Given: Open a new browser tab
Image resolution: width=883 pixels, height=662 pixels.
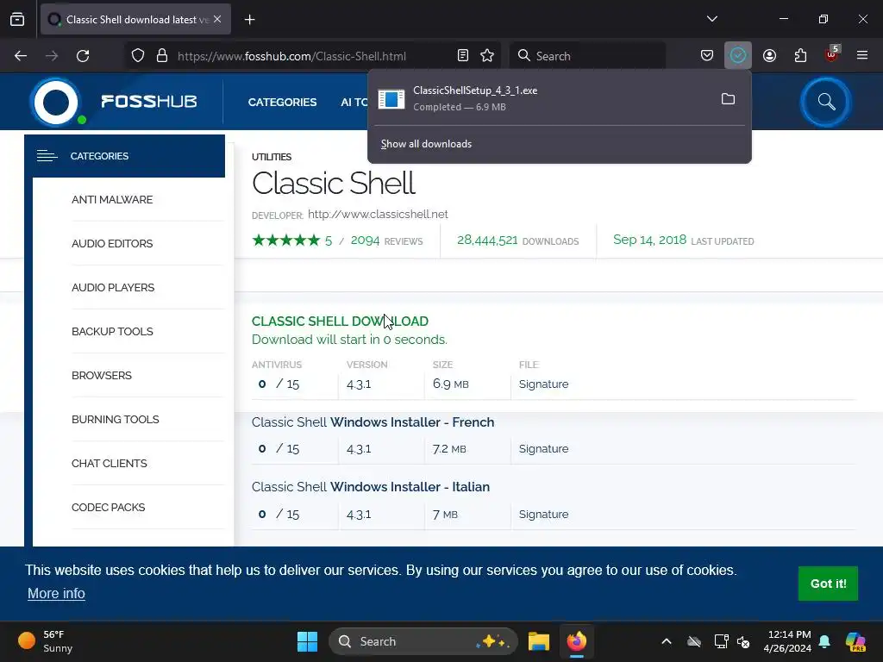Looking at the screenshot, I should tap(250, 20).
